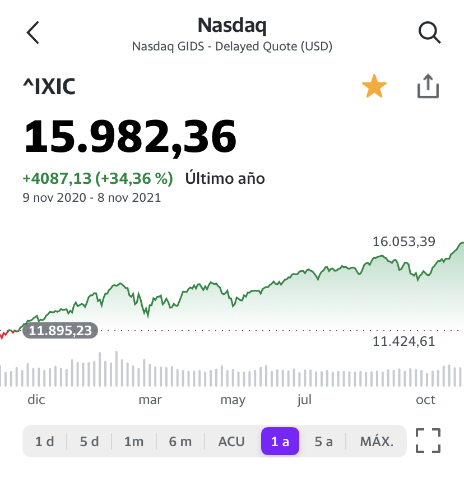Tap the +4087,13 (+34,36 %) change
This screenshot has height=477, width=464.
(x=98, y=178)
